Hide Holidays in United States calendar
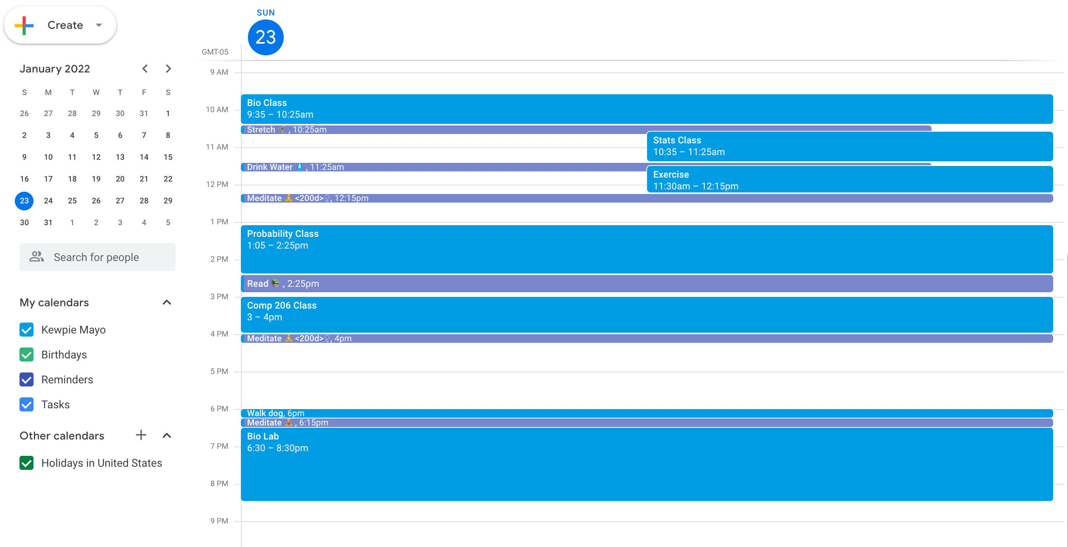The height and width of the screenshot is (547, 1068). coord(27,463)
